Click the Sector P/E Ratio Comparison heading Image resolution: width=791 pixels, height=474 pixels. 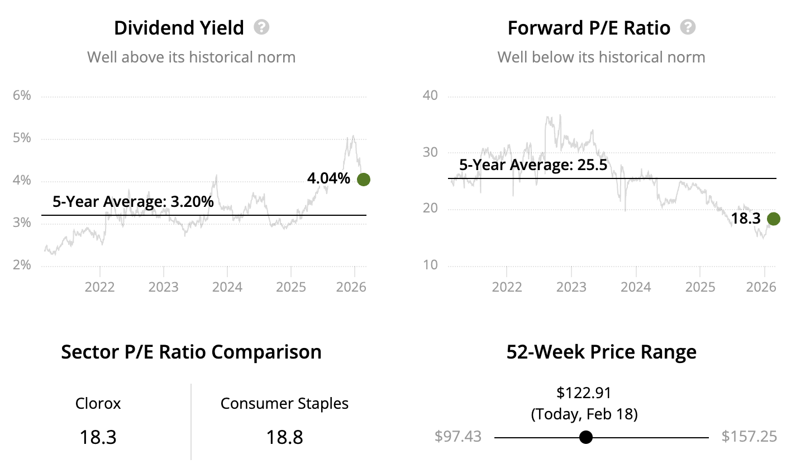pos(191,352)
